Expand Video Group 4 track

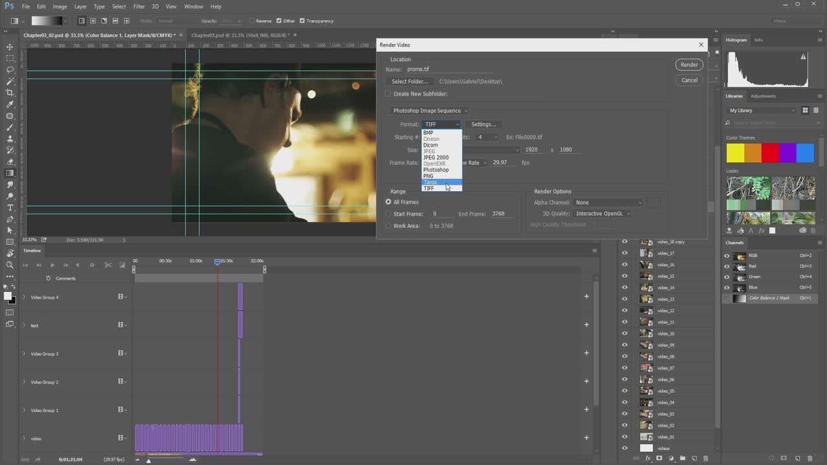(25, 297)
